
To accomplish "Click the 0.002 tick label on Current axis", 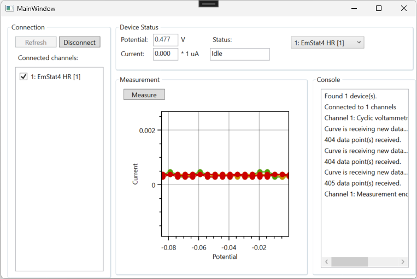I will 147,130.
